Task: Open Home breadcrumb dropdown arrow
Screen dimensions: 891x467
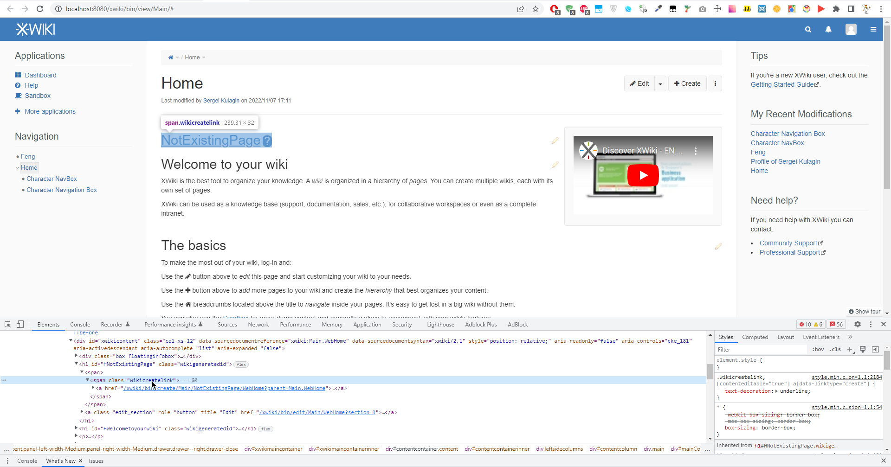Action: [204, 58]
